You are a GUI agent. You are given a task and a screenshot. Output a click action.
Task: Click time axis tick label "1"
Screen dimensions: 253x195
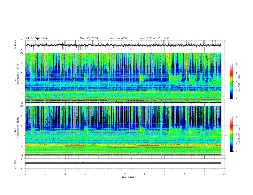tap(45, 174)
